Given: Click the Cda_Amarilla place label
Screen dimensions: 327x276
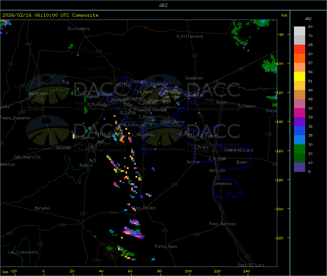Looking at the screenshot, I should tap(27, 157).
